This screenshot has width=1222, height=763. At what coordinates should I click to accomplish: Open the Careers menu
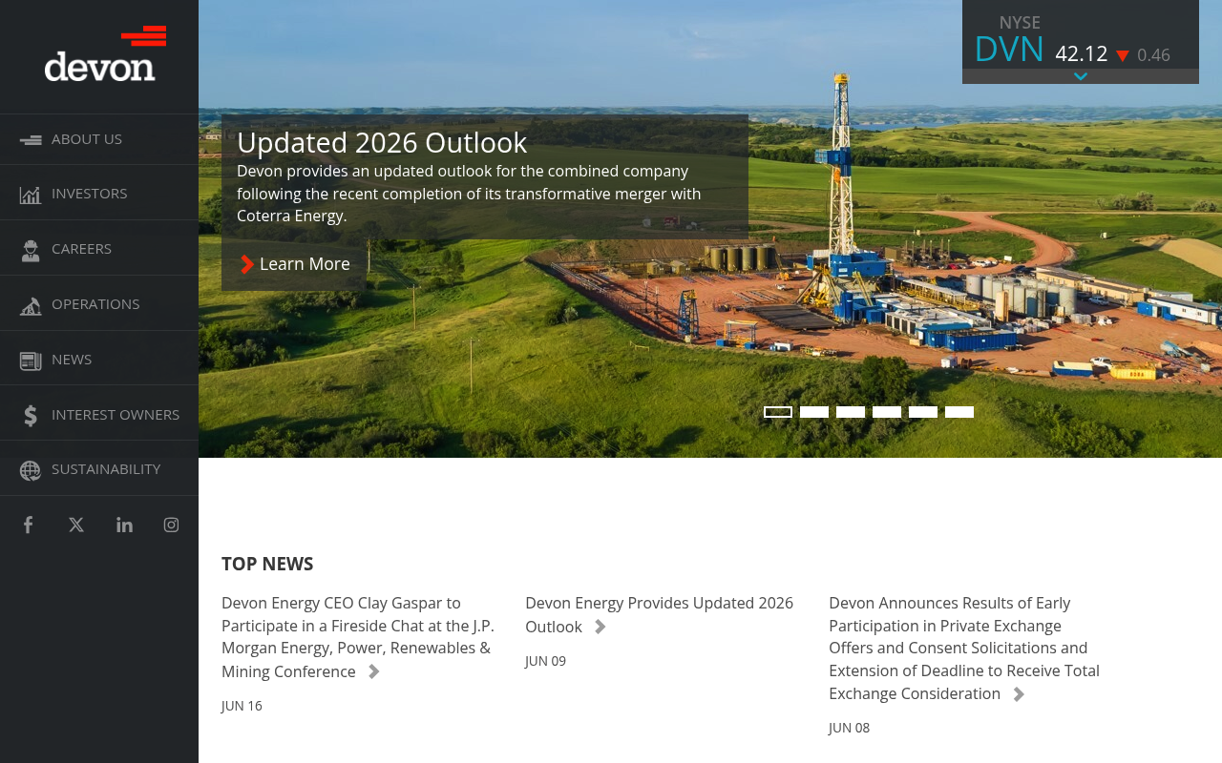(x=99, y=249)
